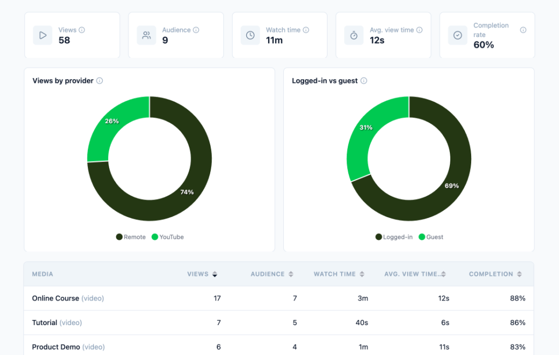
Task: Click the play icon in Views card
Action: pos(43,35)
